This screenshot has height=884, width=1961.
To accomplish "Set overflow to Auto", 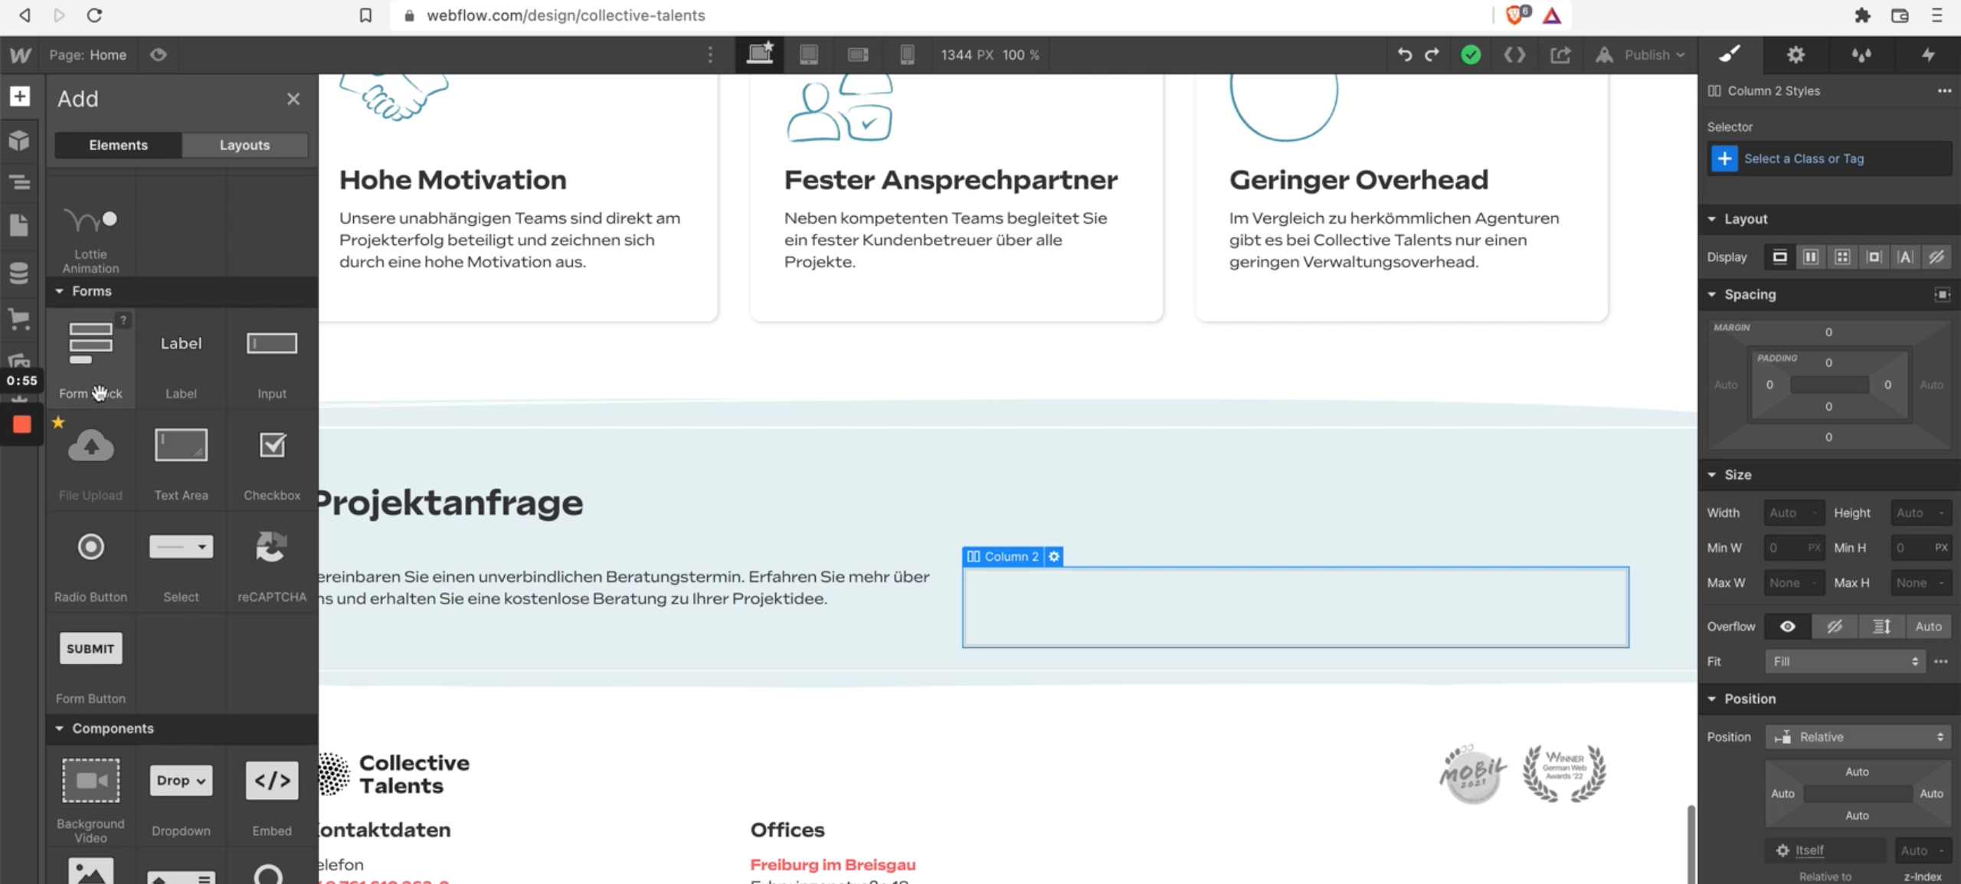I will 1928,626.
